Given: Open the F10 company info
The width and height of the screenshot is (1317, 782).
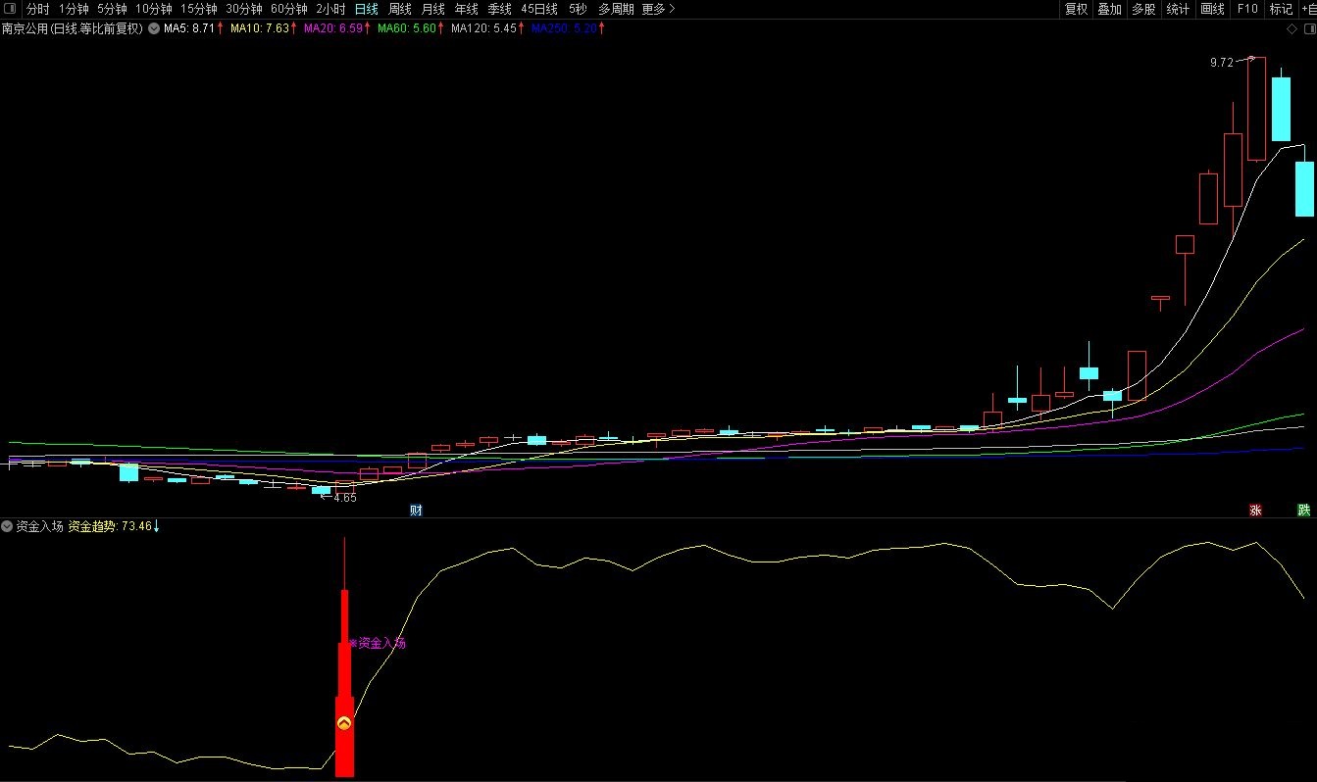Looking at the screenshot, I should pyautogui.click(x=1247, y=9).
